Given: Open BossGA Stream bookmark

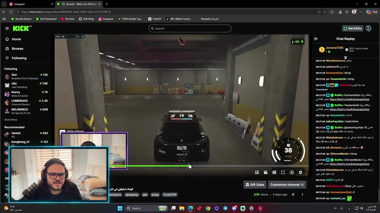Looking at the screenshot, I should [21, 19].
